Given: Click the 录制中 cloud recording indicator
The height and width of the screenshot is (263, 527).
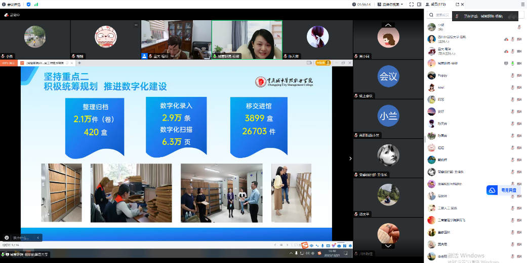Looking at the screenshot, I should tap(12, 15).
